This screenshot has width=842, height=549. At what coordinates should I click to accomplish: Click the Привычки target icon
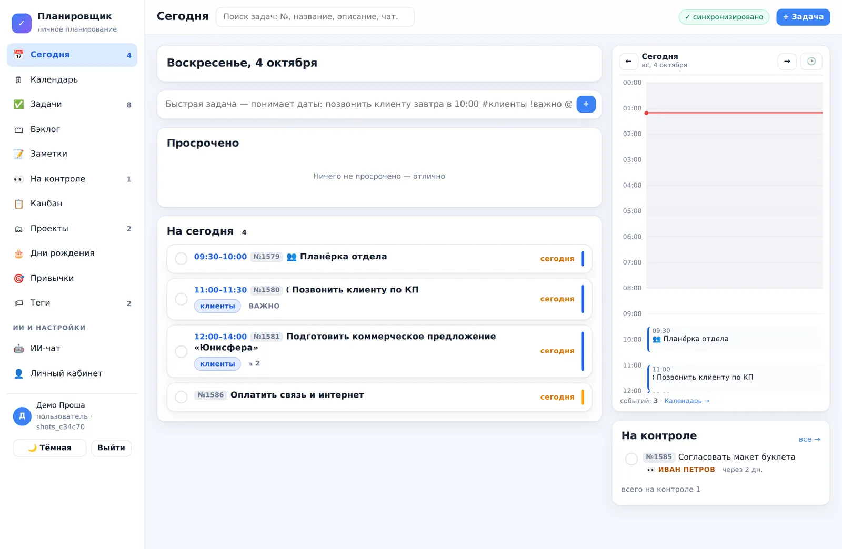pyautogui.click(x=18, y=278)
